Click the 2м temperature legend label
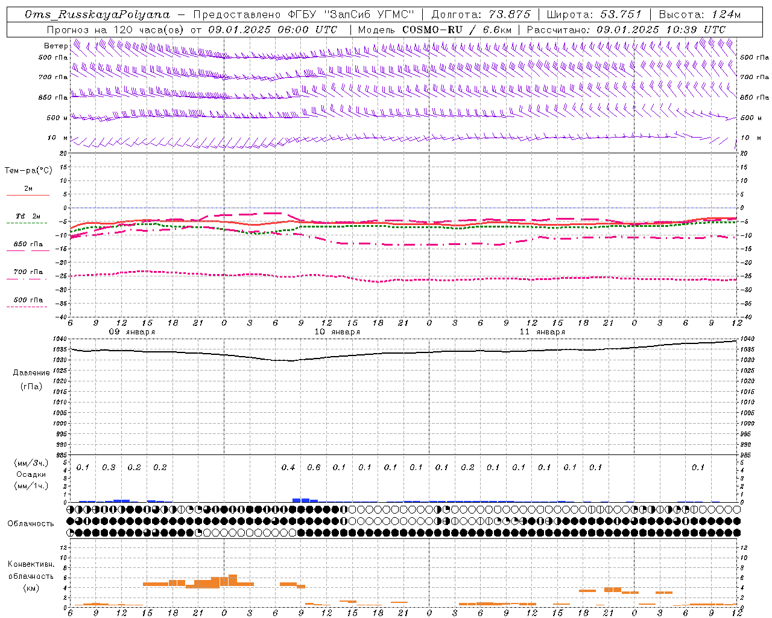 point(28,188)
